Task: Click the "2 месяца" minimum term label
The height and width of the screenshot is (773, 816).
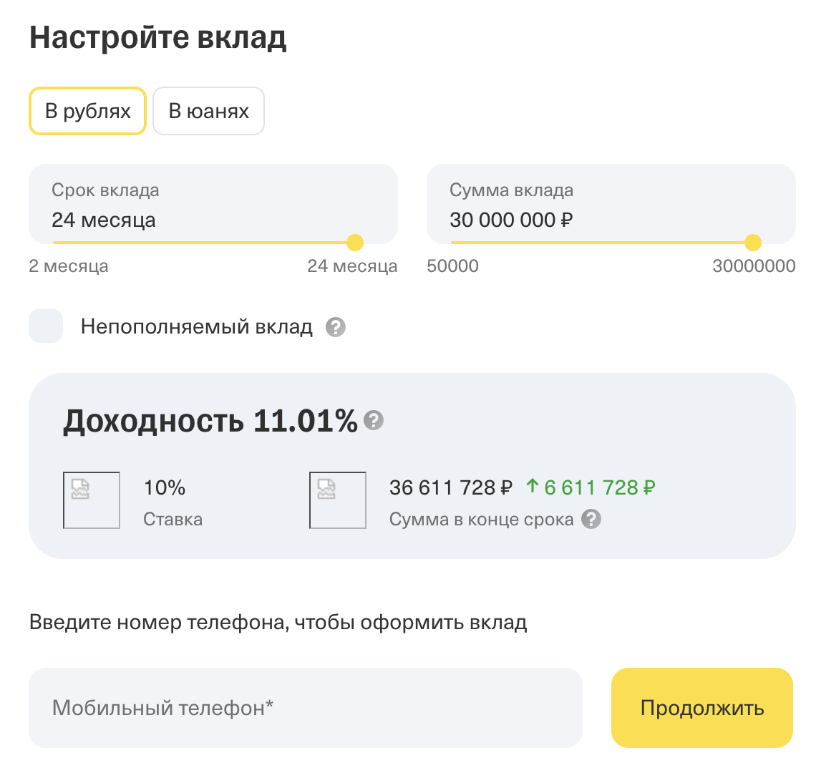Action: (x=69, y=266)
